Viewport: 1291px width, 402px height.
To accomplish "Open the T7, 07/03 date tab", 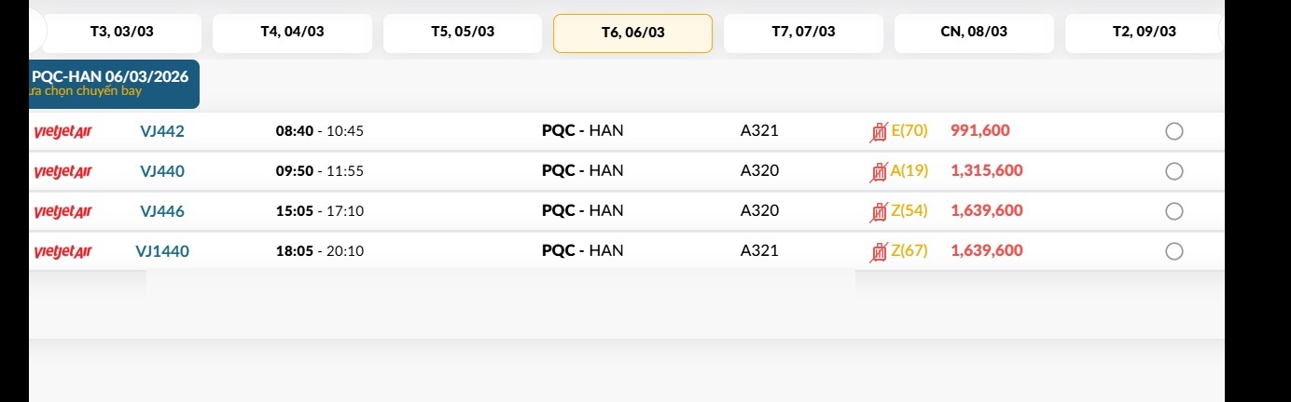I will click(803, 32).
